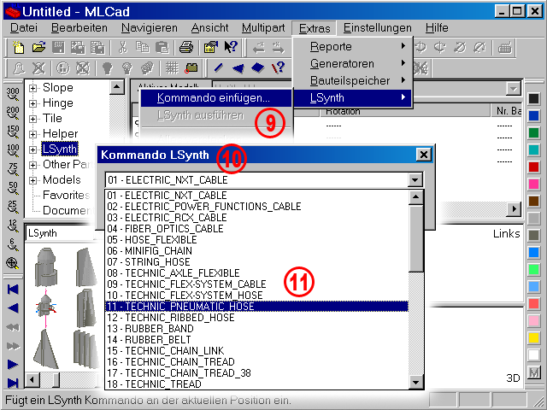Open the Kommando LSynth combo box arrow
547x410 pixels.
[415, 180]
